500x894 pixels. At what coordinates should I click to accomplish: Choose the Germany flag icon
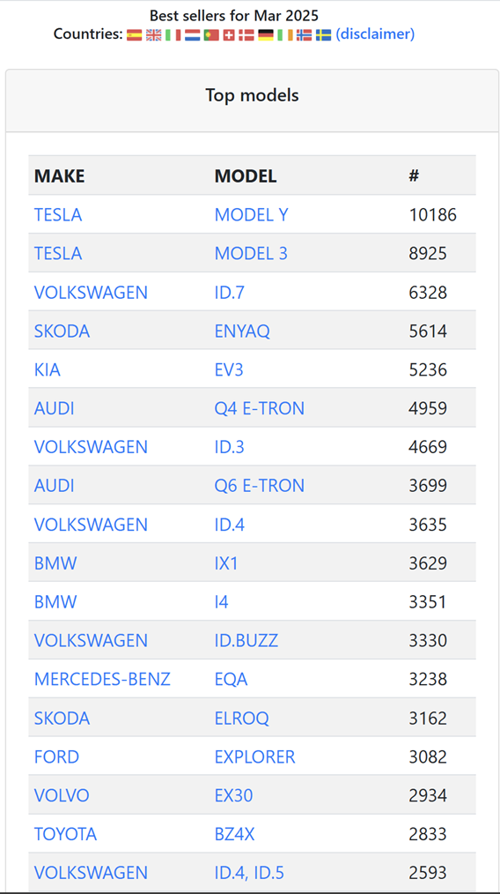pyautogui.click(x=265, y=34)
